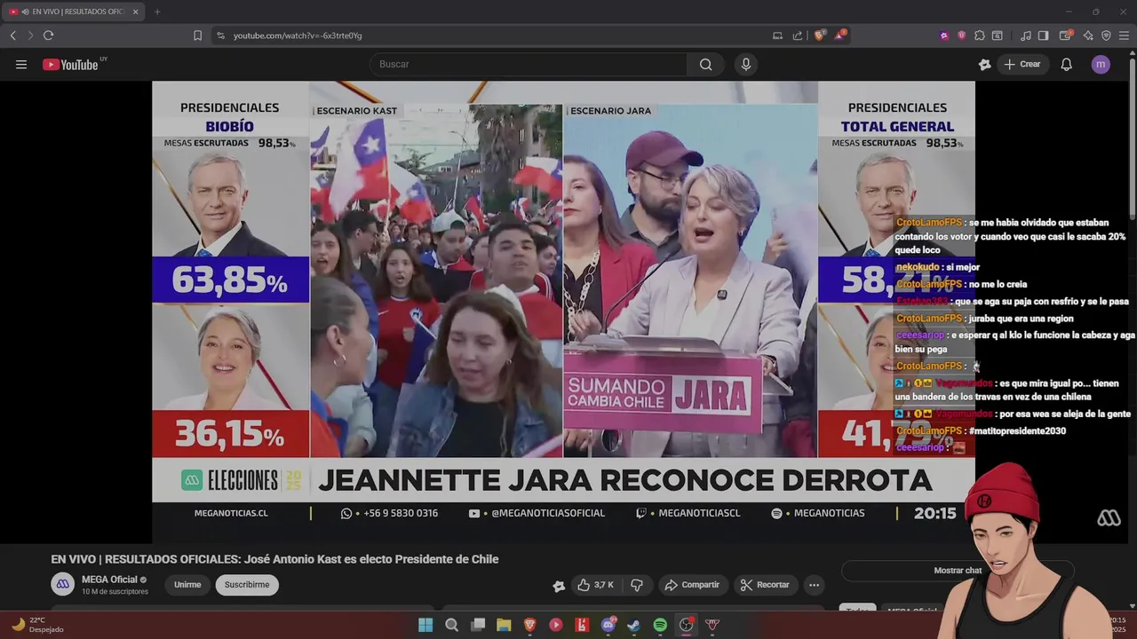Screen dimensions: 1137x639
Task: Open the YouTube guide hamburger menu
Action: 21,64
